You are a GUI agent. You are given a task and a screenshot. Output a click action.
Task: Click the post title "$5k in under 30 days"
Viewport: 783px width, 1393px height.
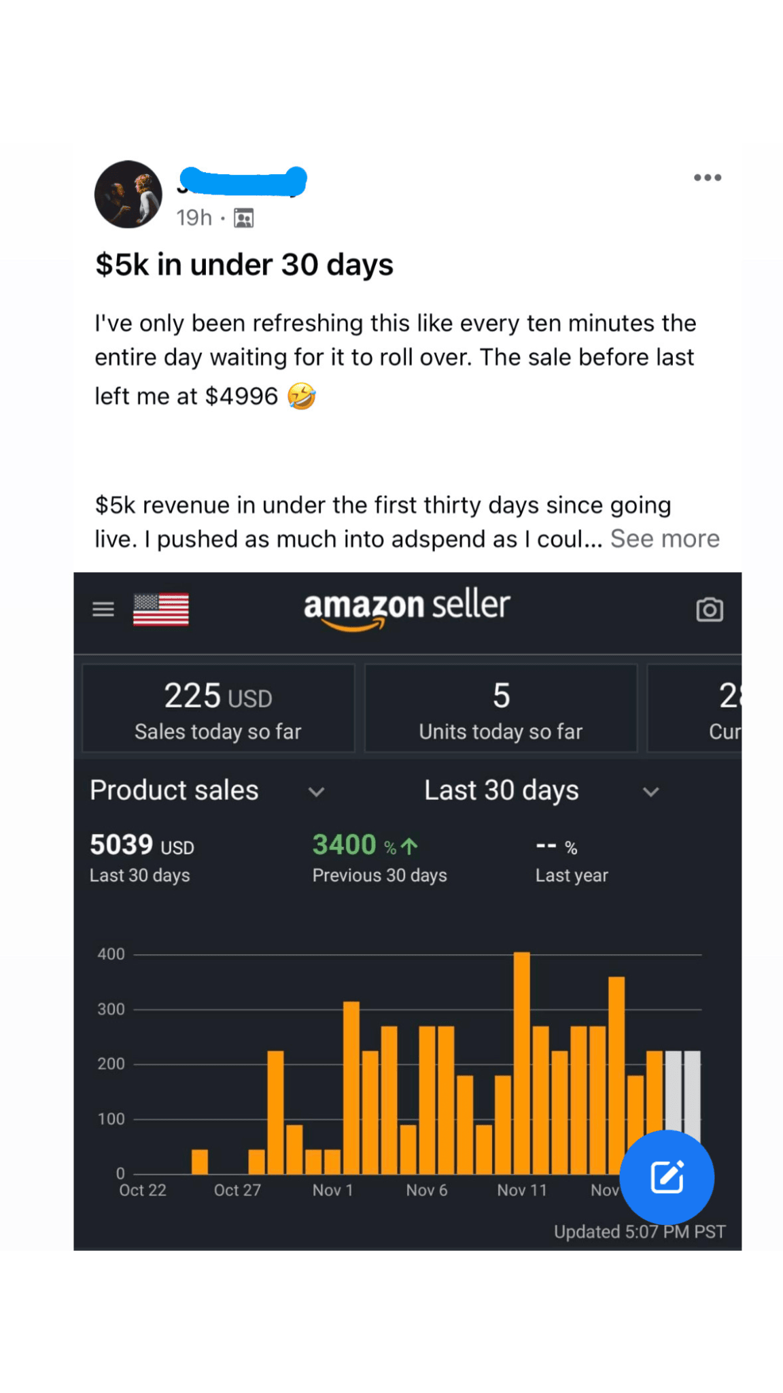click(244, 265)
